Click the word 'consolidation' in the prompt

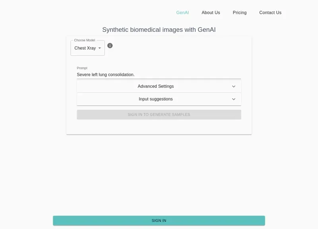click(120, 75)
